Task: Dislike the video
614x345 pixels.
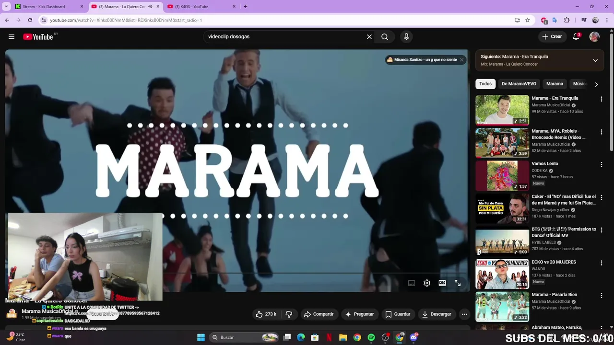Action: pos(289,314)
